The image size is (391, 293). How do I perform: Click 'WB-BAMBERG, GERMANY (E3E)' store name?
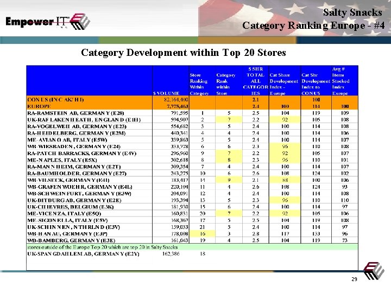pyautogui.click(x=71, y=240)
